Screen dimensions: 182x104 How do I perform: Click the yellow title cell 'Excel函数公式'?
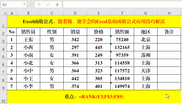[x=94, y=22]
